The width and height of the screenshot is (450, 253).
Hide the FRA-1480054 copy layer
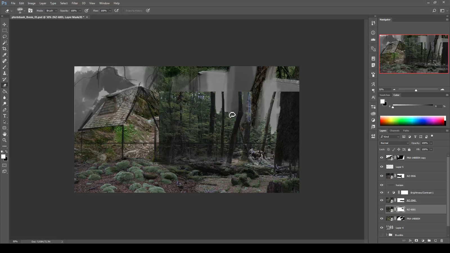382,158
